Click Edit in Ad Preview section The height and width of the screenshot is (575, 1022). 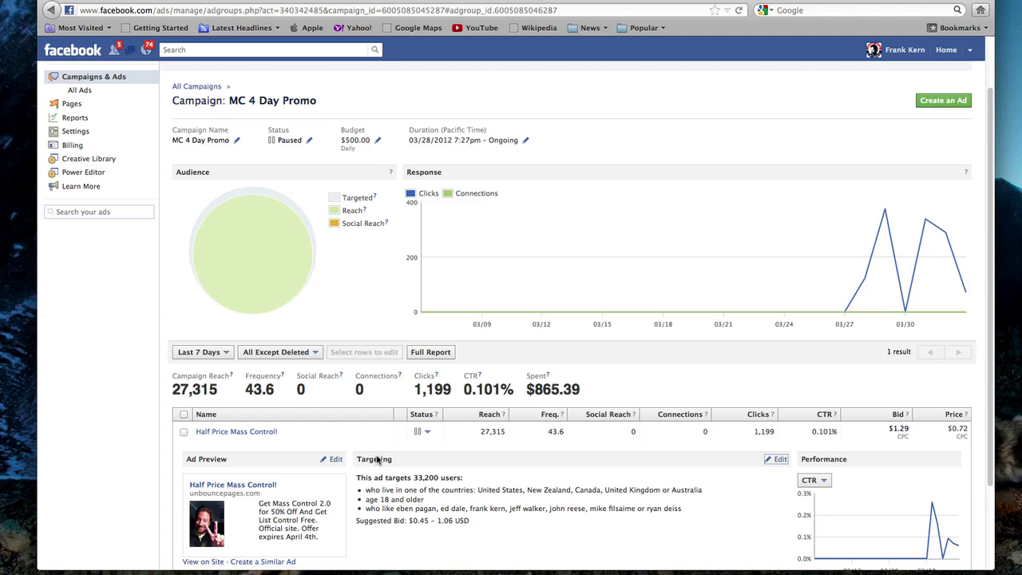(x=331, y=459)
